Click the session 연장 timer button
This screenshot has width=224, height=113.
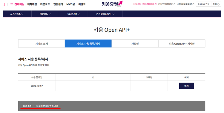click(203, 4)
